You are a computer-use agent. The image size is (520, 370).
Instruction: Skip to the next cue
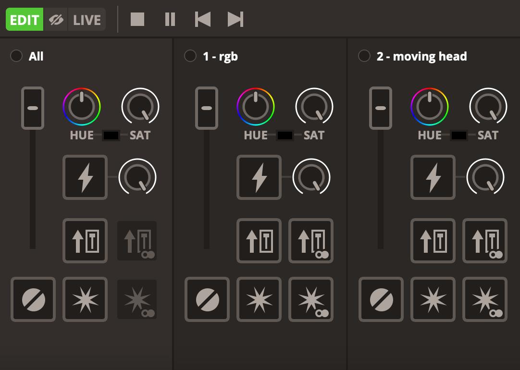click(x=235, y=20)
